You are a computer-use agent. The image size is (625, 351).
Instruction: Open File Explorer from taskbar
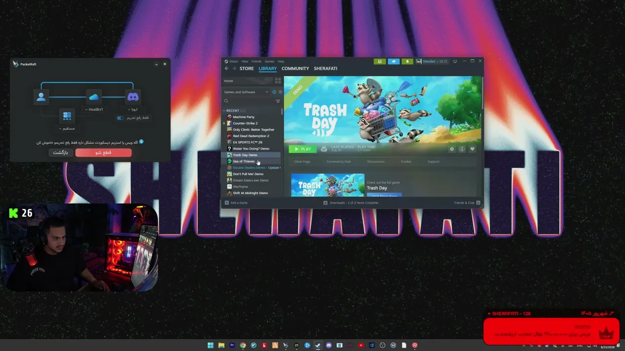(x=221, y=346)
